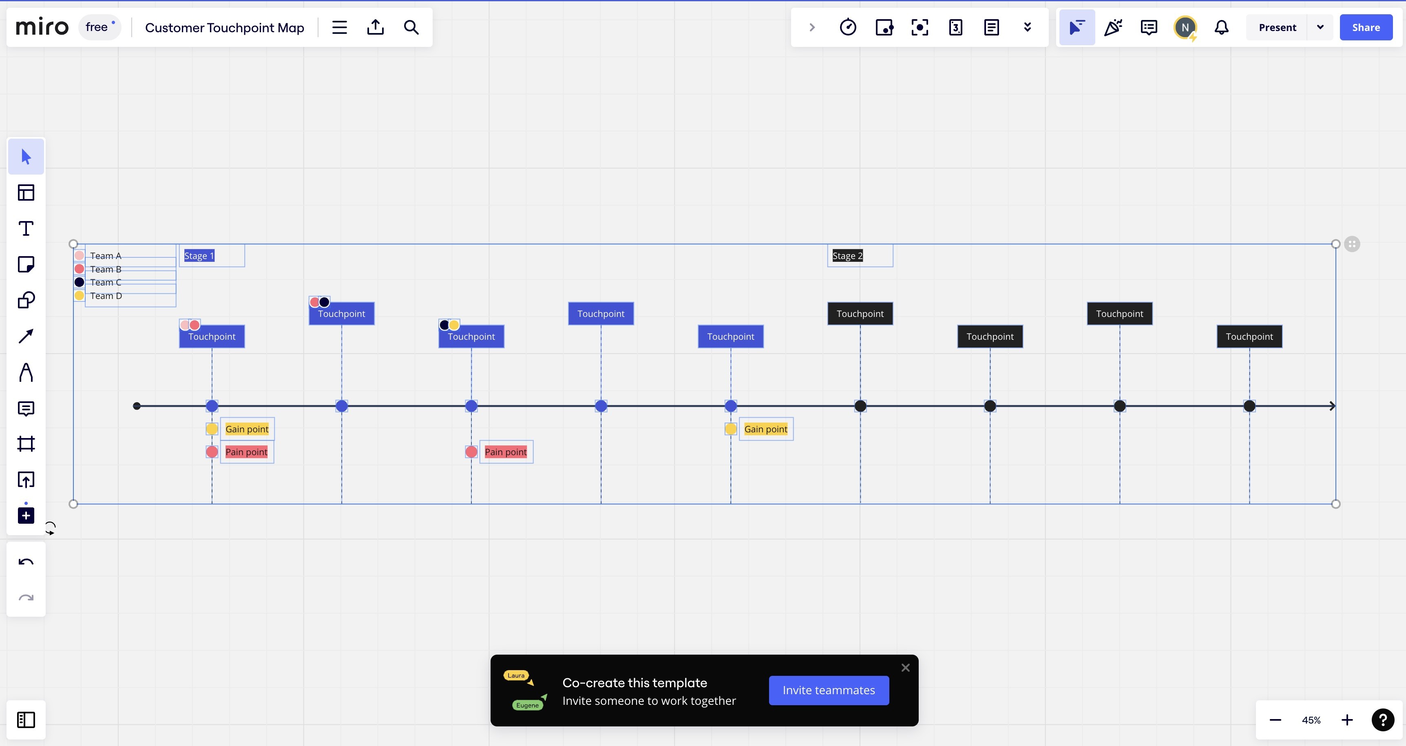Toggle reactions party popper icon
Screen dimensions: 1406x746
click(1113, 27)
